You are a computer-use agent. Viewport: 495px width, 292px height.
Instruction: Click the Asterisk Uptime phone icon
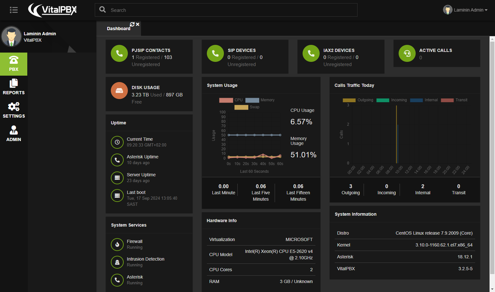tap(117, 160)
